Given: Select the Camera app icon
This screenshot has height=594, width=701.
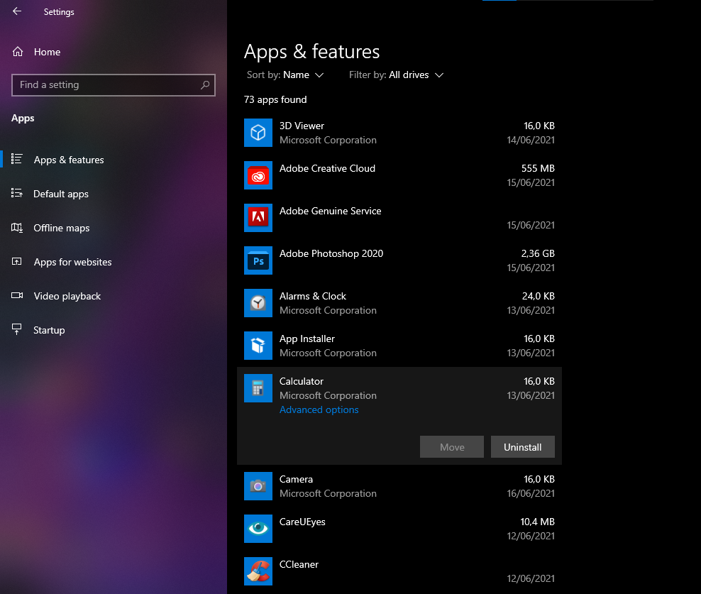Looking at the screenshot, I should [x=258, y=485].
